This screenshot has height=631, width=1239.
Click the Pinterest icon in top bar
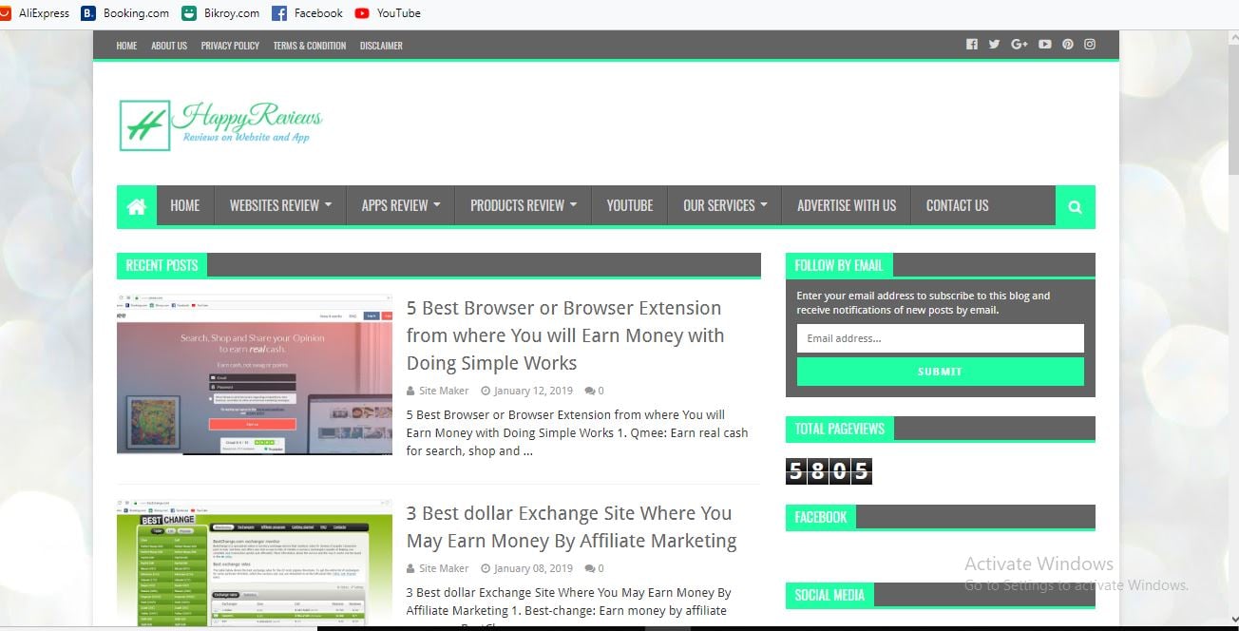click(x=1068, y=45)
